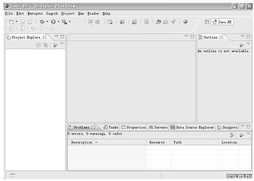Maximize the Outline view
The width and height of the screenshot is (254, 181).
(x=248, y=37)
